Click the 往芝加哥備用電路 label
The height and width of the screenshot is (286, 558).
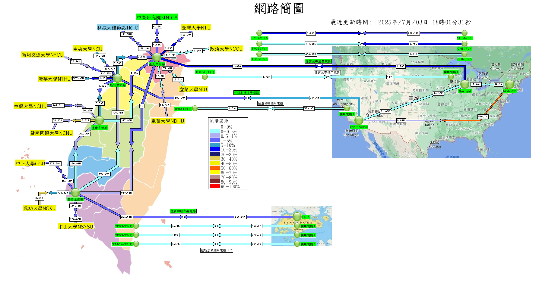pos(327,73)
